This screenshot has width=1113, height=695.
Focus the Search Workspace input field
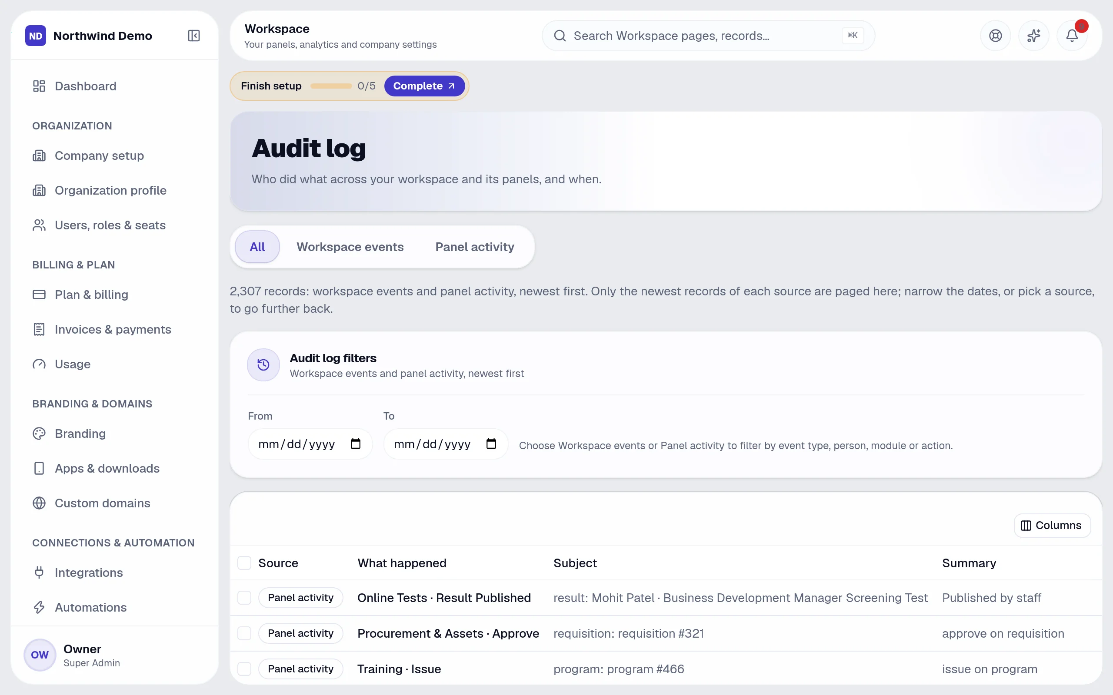coord(708,35)
